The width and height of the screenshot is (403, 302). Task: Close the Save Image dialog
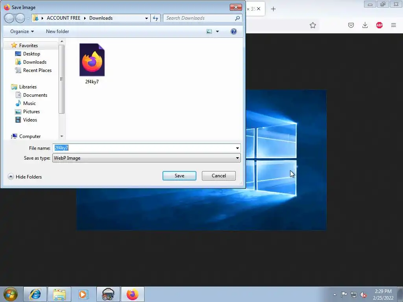pos(236,7)
